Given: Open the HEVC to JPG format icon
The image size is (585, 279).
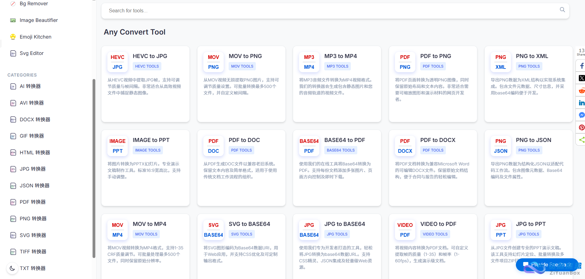Looking at the screenshot, I should (117, 62).
